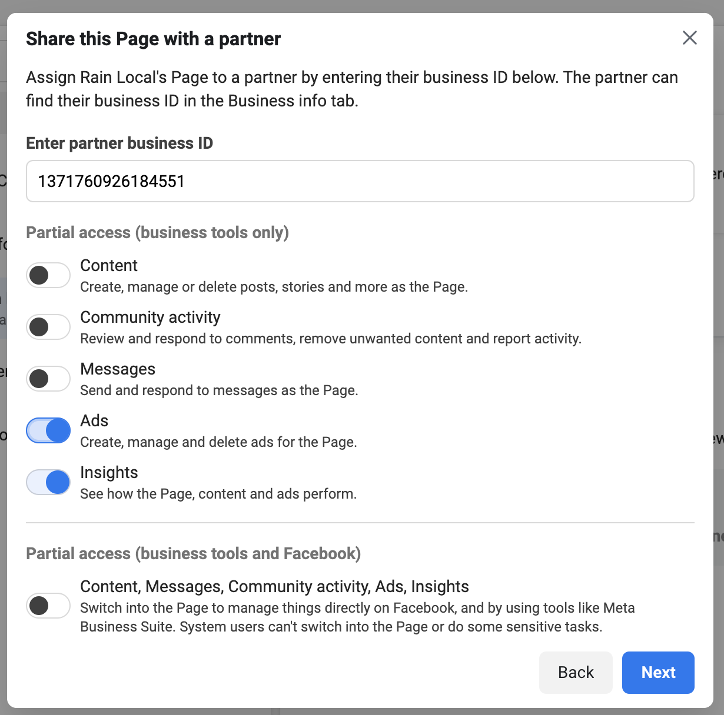Click the "See how the Page, content and ads perform" description
Image resolution: width=724 pixels, height=715 pixels.
218,494
